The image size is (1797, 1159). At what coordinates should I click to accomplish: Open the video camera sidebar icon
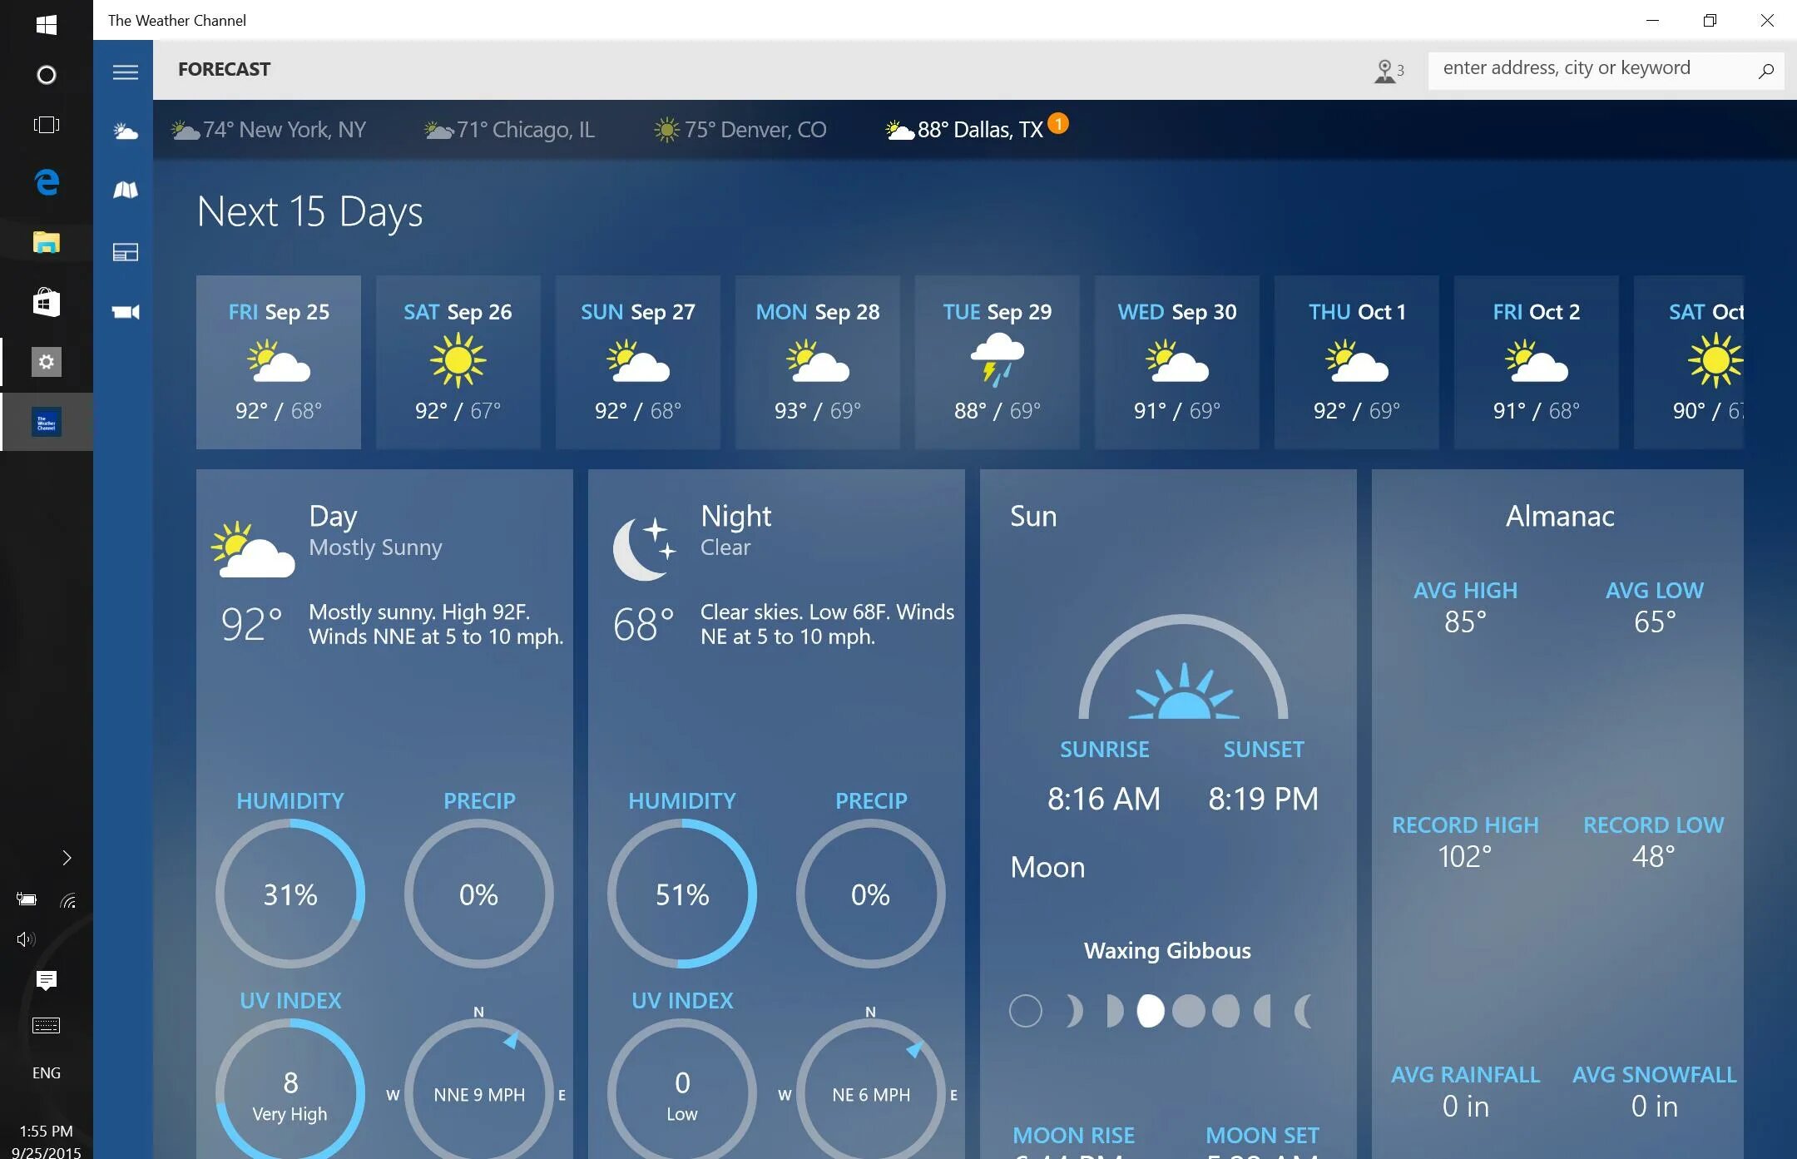(125, 312)
